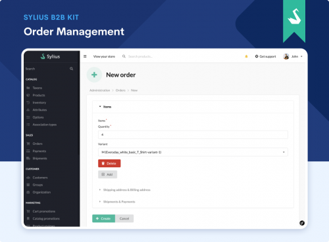Click the red Delete button
The image size is (329, 242).
click(x=109, y=163)
